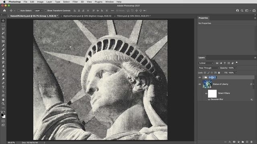Click the layer styles fx button

pyautogui.click(x=230, y=142)
